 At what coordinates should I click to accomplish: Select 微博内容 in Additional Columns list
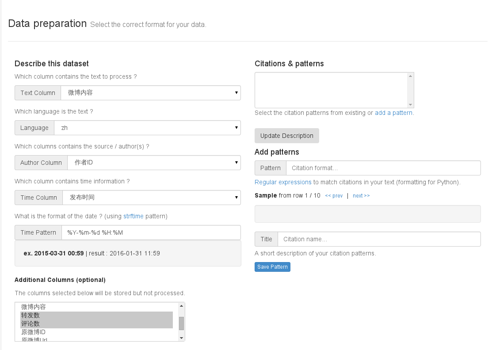34,307
